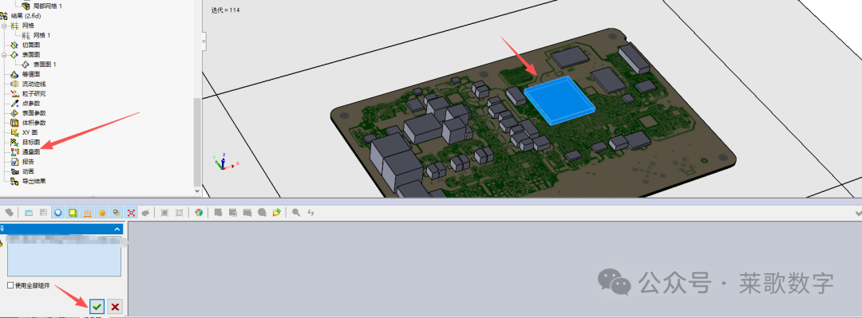Select the XY 图 plot item
Image resolution: width=862 pixels, height=318 pixels.
click(30, 132)
